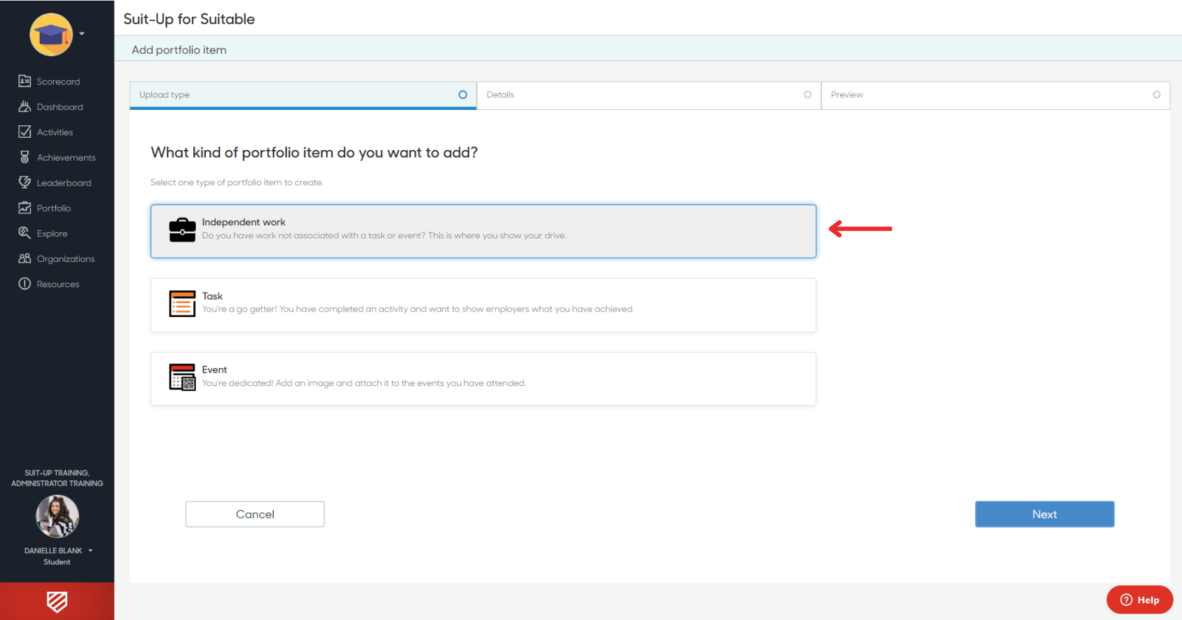Viewport: 1182px width, 620px height.
Task: Select the Preview step tab
Action: coord(996,95)
